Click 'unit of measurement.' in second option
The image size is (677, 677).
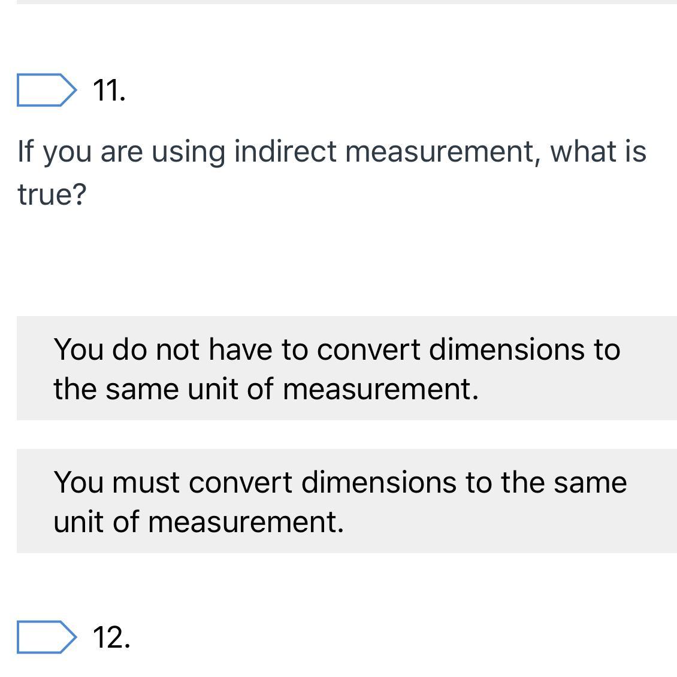click(198, 521)
